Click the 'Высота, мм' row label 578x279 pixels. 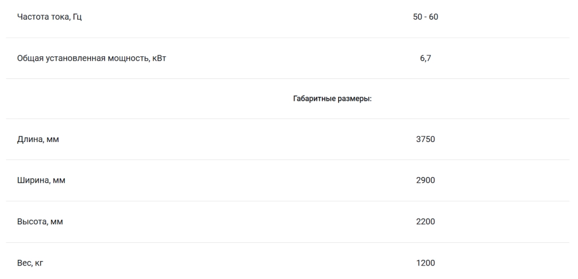point(40,222)
